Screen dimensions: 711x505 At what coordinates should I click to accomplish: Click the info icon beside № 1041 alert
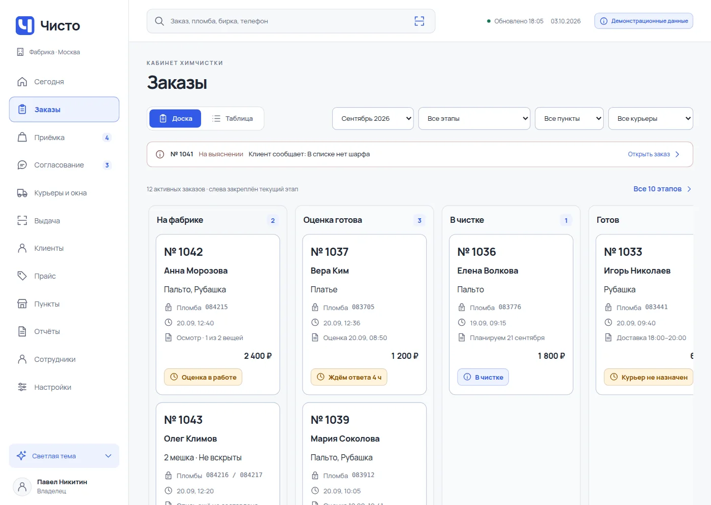tap(160, 154)
